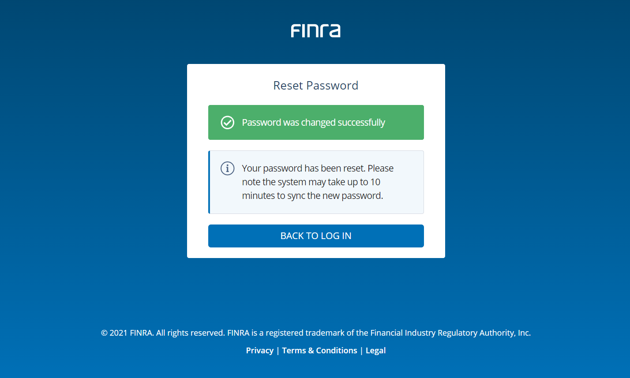Viewport: 630px width, 378px height.
Task: Click the FINRA logo at top
Action: click(x=315, y=31)
